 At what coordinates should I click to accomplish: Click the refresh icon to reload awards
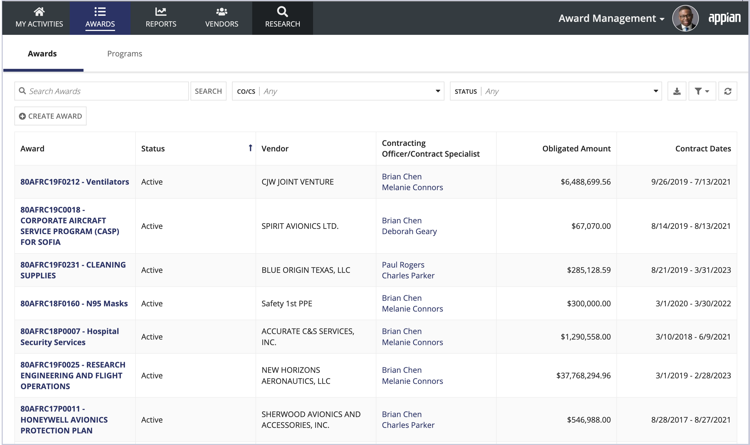[x=728, y=91]
